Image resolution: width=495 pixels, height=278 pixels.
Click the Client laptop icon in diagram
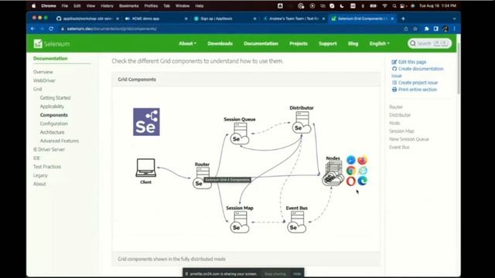145,168
